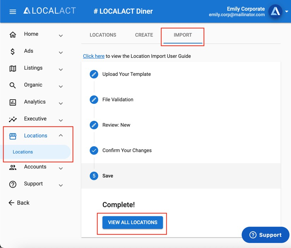Open the Organic sidebar menu label
Viewport: 291px width, 248px height.
point(33,85)
